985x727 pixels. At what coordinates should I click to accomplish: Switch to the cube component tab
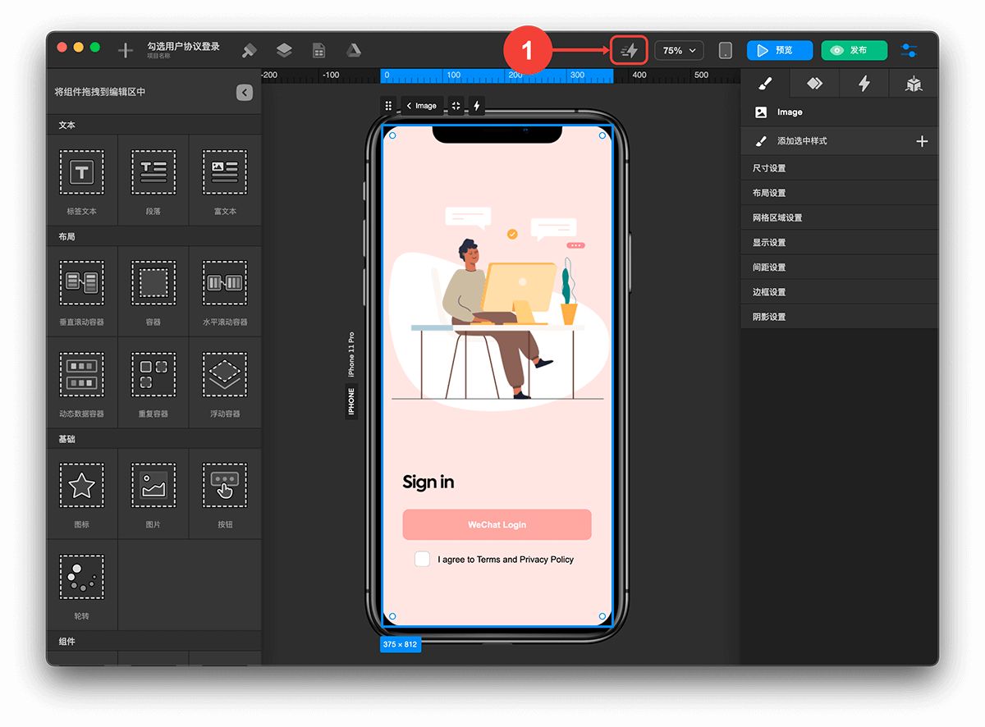[914, 84]
